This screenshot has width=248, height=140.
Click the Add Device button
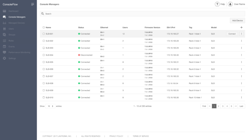238,21
